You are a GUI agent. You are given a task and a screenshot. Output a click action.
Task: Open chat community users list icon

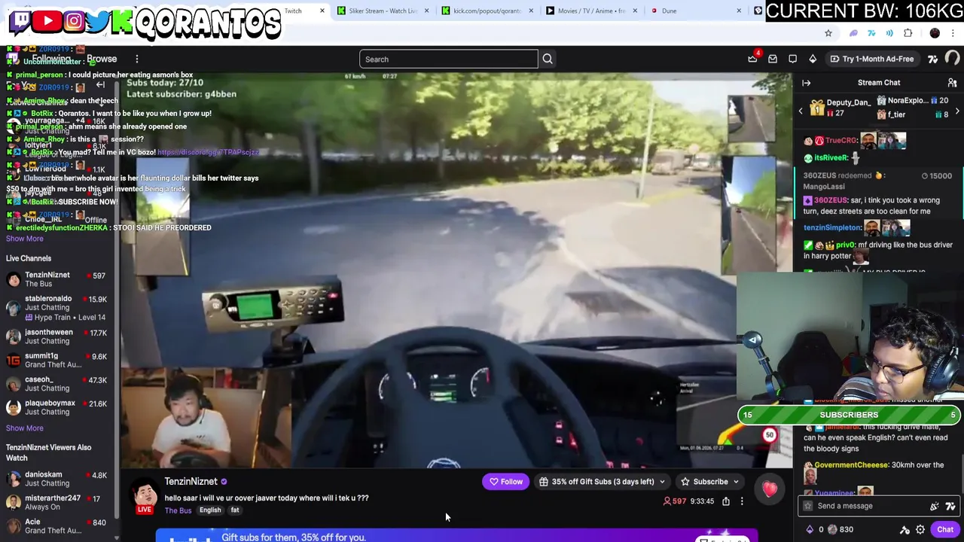952,83
